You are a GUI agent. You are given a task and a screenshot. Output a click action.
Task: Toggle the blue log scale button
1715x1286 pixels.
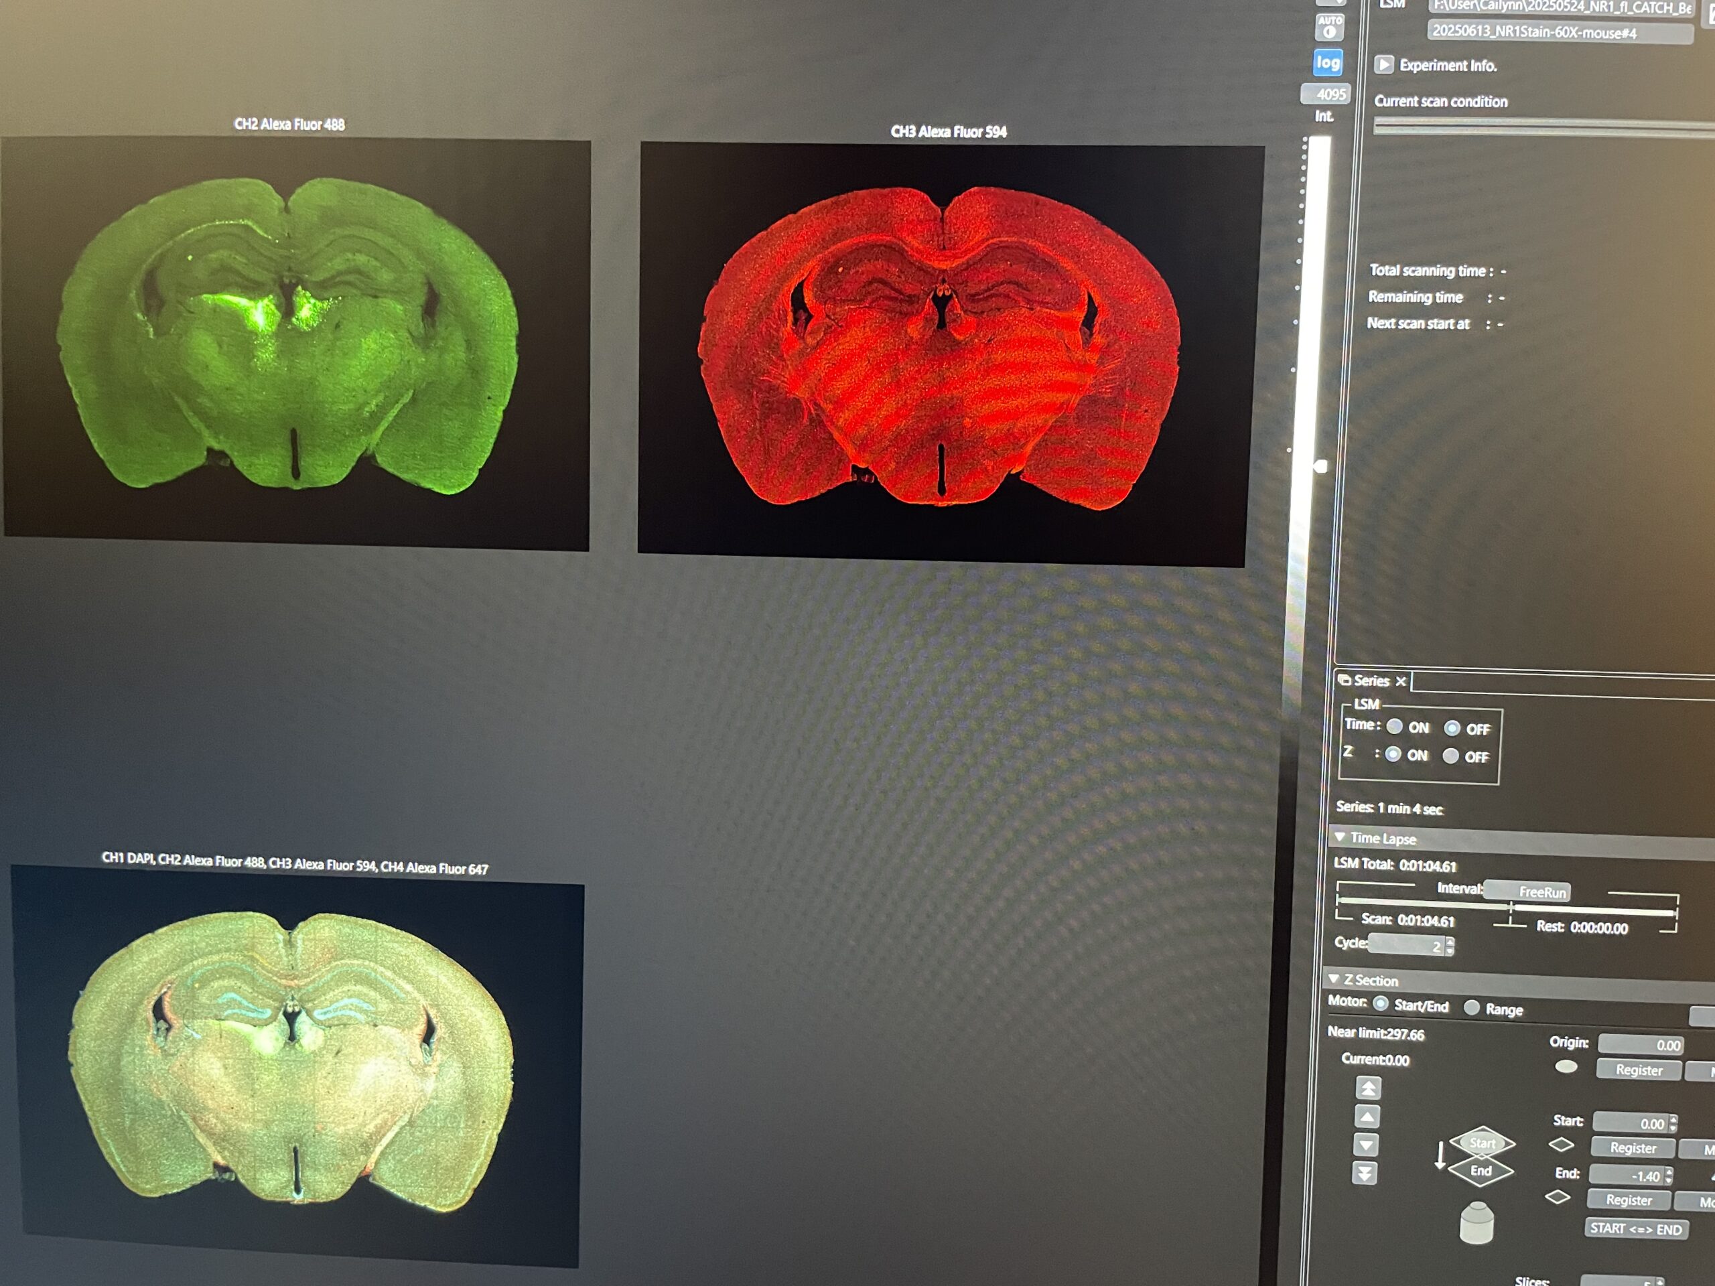(x=1327, y=63)
